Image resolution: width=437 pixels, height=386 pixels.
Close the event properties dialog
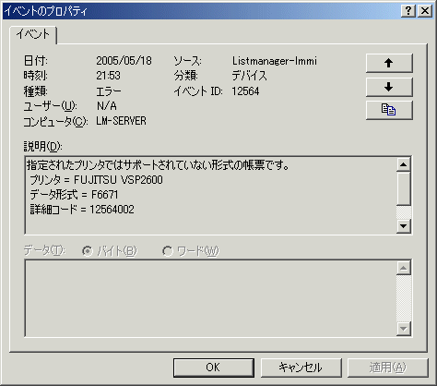pos(425,11)
